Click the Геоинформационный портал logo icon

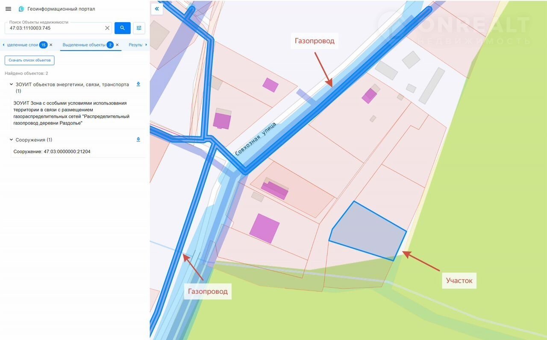pyautogui.click(x=21, y=9)
